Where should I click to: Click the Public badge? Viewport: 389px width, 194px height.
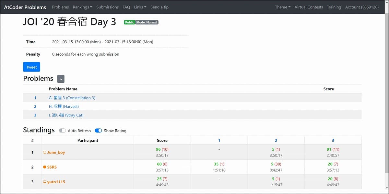click(x=129, y=22)
